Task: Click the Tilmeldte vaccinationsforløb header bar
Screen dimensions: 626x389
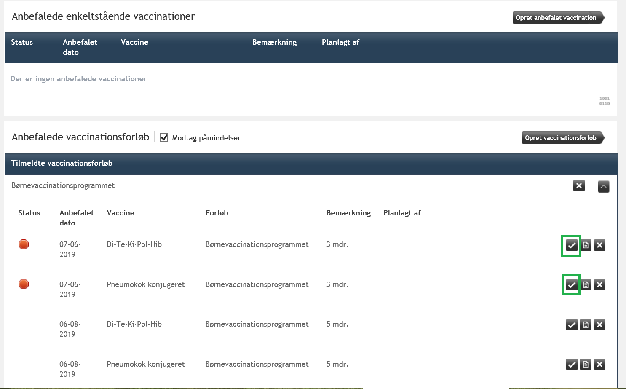Action: (x=310, y=164)
